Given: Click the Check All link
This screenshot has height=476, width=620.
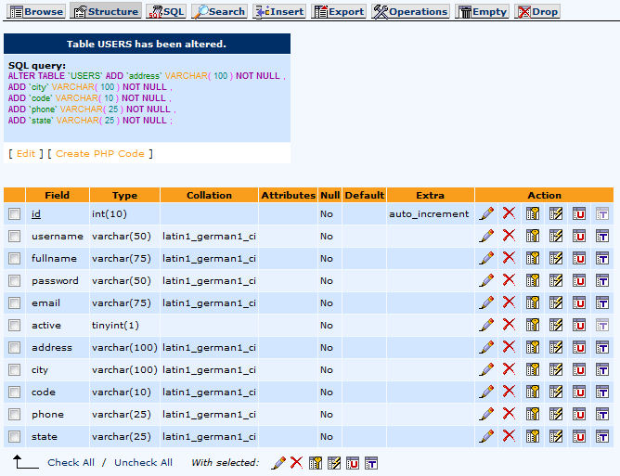Looking at the screenshot, I should (71, 462).
